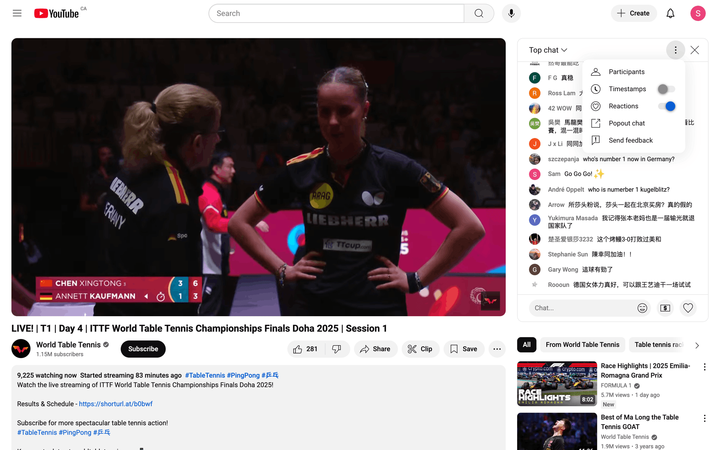The image size is (720, 450).
Task: Click the Stephanie Sun username in chat
Action: tap(568, 254)
